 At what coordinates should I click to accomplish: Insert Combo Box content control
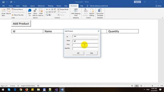point(49,12)
